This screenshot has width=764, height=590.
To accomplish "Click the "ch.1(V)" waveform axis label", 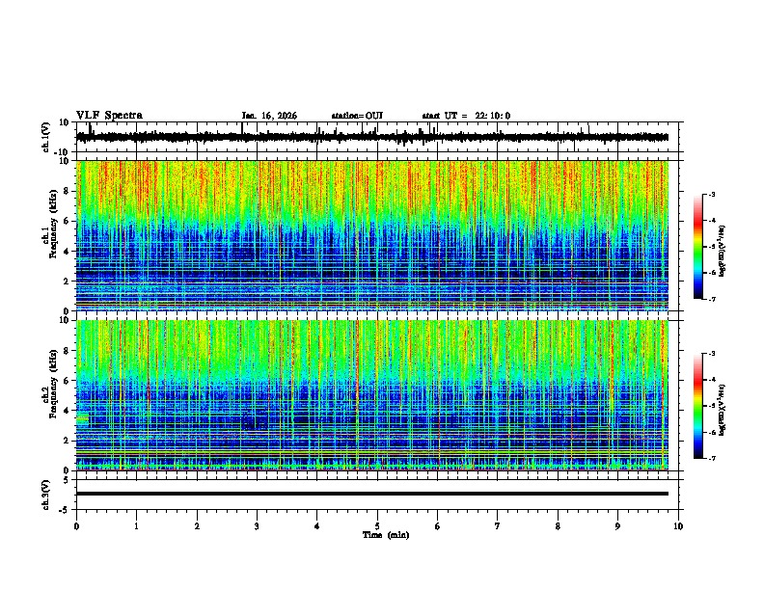I will (x=46, y=137).
